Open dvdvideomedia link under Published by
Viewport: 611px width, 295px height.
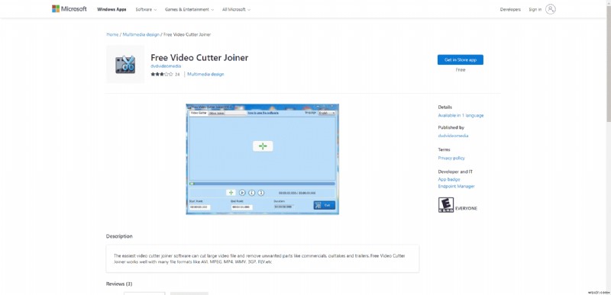click(x=453, y=136)
